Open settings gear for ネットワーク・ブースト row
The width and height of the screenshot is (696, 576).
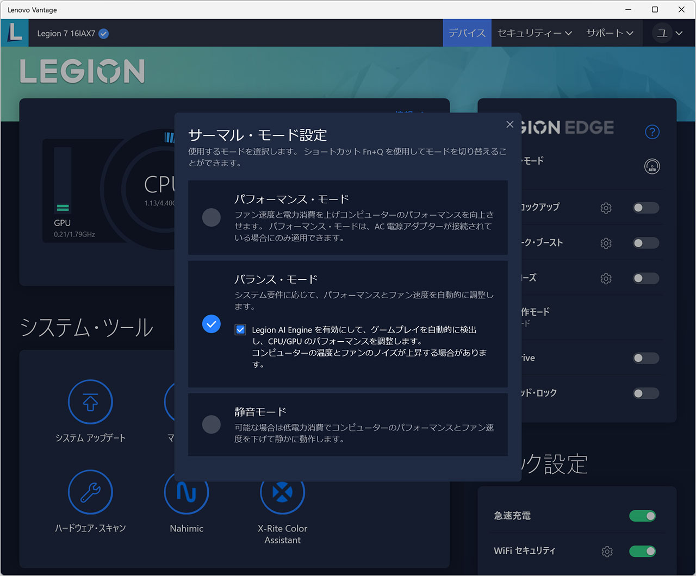click(x=606, y=243)
